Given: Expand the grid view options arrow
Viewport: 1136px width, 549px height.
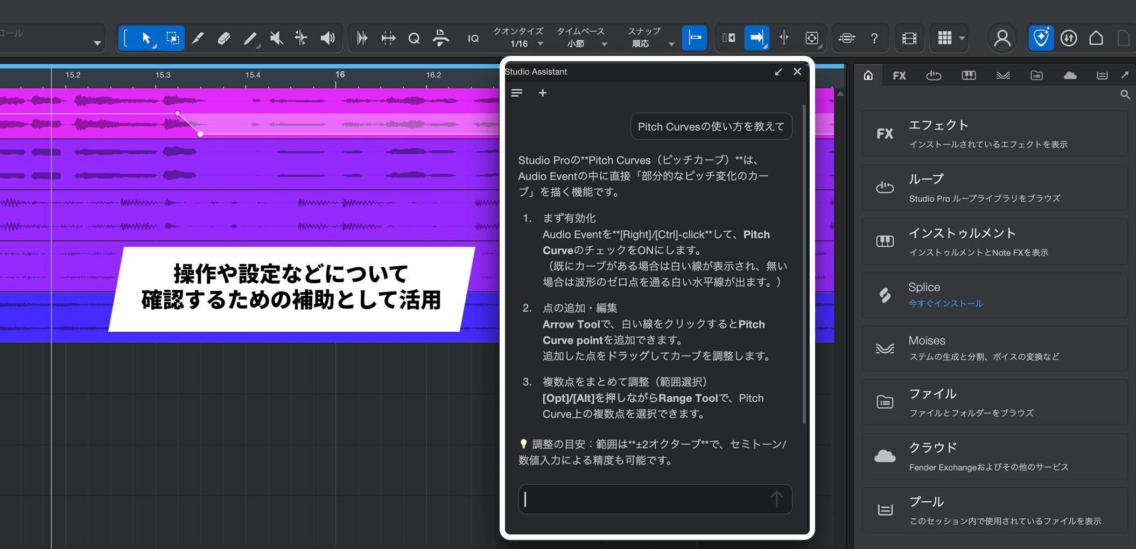Looking at the screenshot, I should click(962, 38).
